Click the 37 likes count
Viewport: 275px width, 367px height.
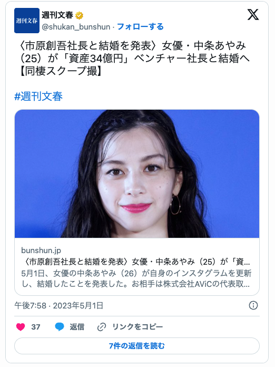(x=36, y=327)
